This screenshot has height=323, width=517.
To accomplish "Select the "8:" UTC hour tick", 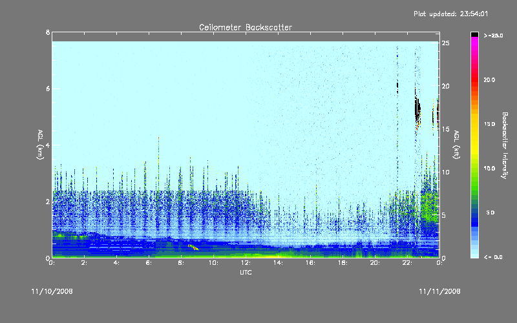I will click(182, 263).
